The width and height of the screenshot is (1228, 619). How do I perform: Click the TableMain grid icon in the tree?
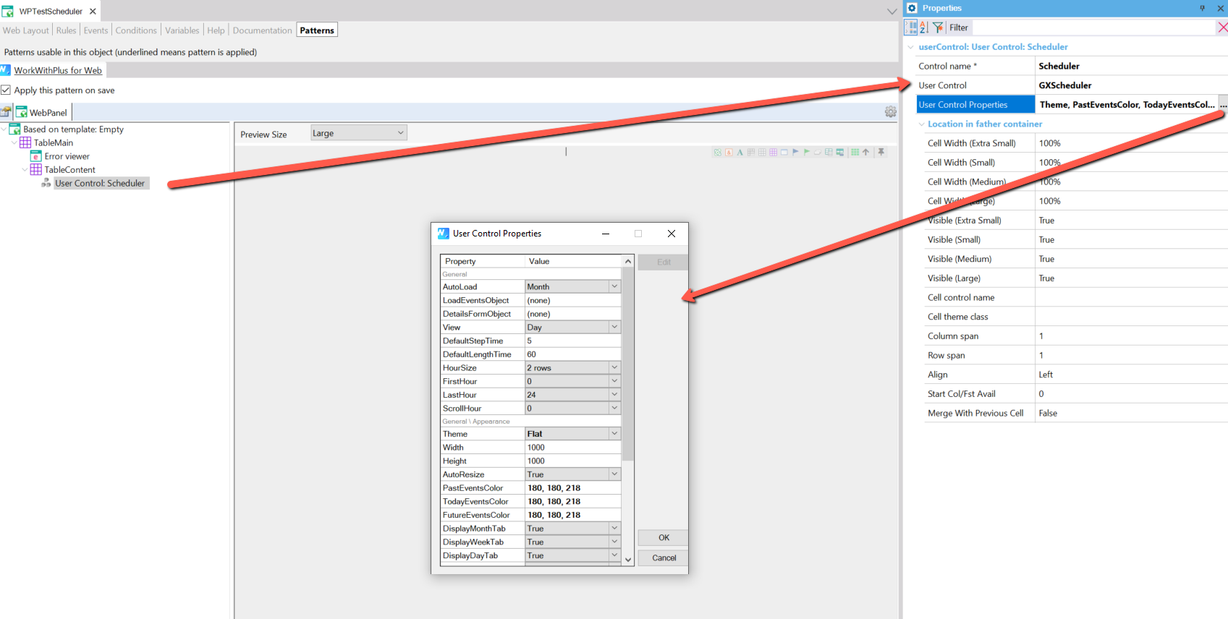[25, 142]
